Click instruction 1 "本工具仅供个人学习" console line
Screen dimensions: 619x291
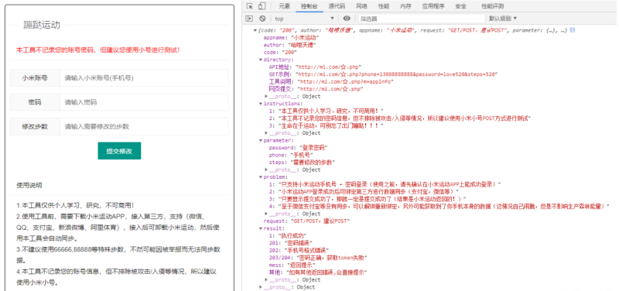click(326, 111)
